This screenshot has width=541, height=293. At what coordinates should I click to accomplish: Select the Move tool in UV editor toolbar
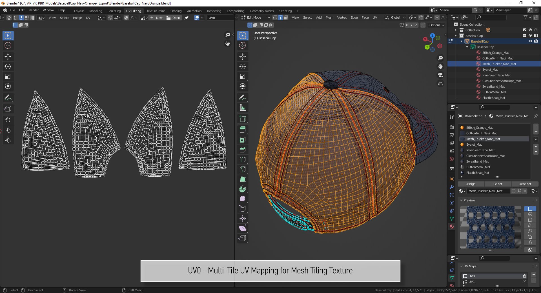tap(8, 57)
